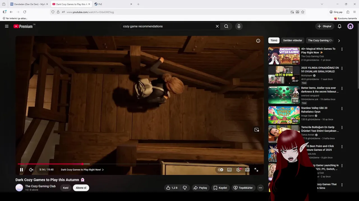
Task: Open YouTube notifications bell
Action: 339,26
